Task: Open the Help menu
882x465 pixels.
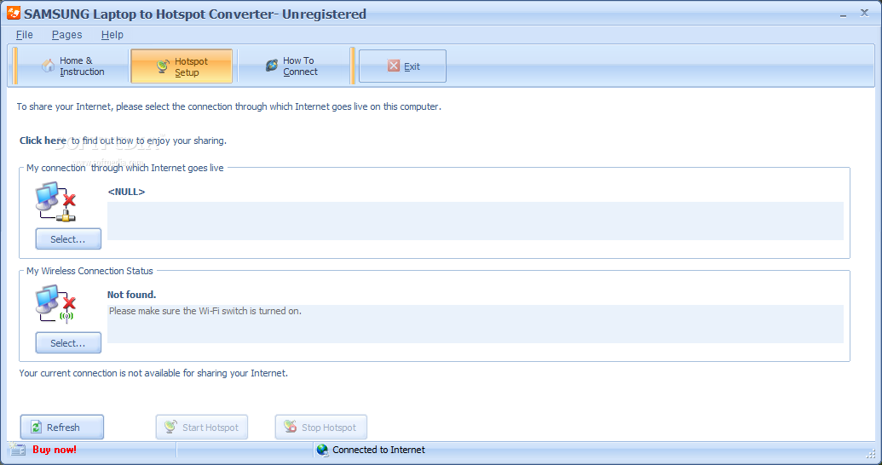Action: pyautogui.click(x=112, y=35)
